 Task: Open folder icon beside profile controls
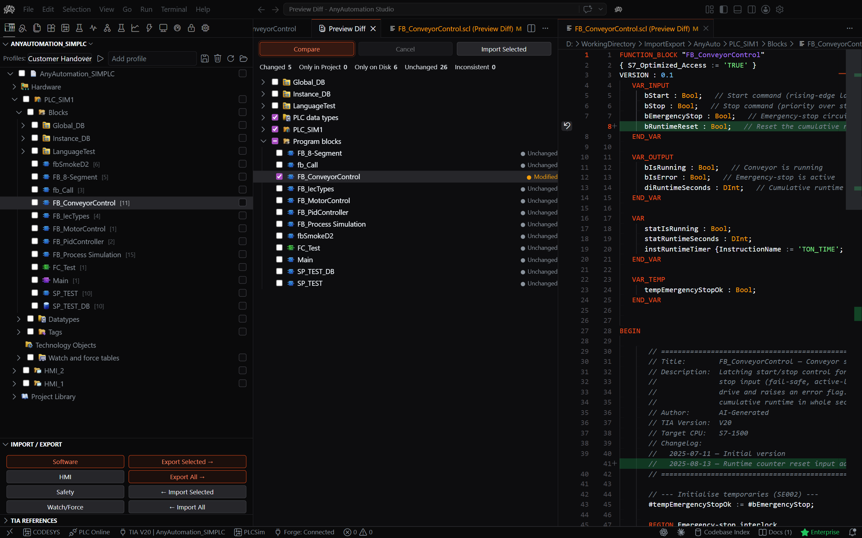pos(244,59)
